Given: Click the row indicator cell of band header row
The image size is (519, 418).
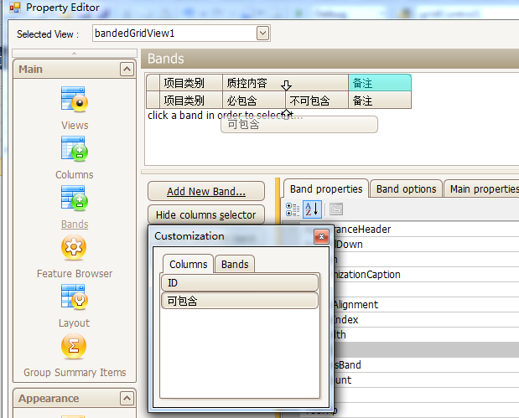Looking at the screenshot, I should pos(153,83).
